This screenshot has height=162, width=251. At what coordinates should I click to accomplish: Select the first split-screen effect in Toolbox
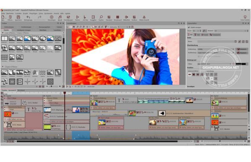point(4,39)
